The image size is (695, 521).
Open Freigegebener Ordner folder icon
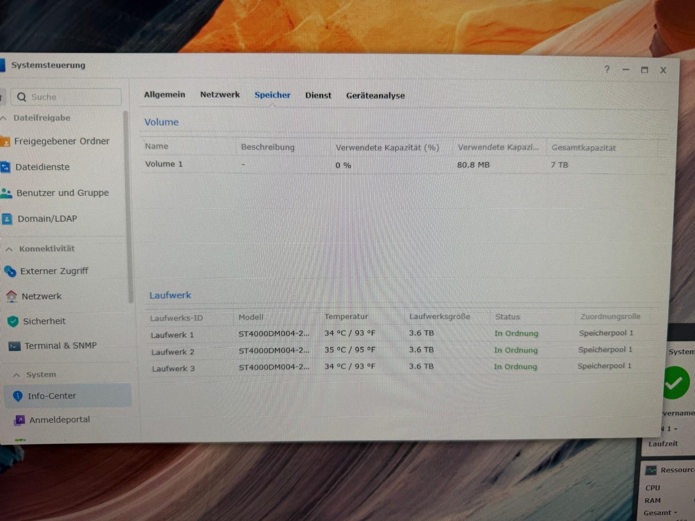pyautogui.click(x=5, y=142)
